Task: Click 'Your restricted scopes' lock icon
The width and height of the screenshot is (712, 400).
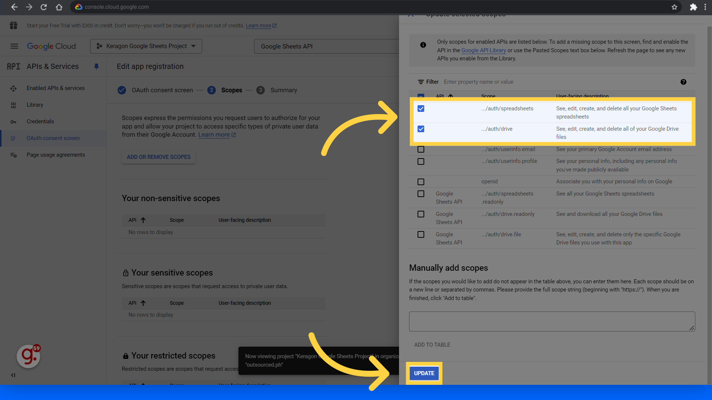Action: tap(126, 356)
